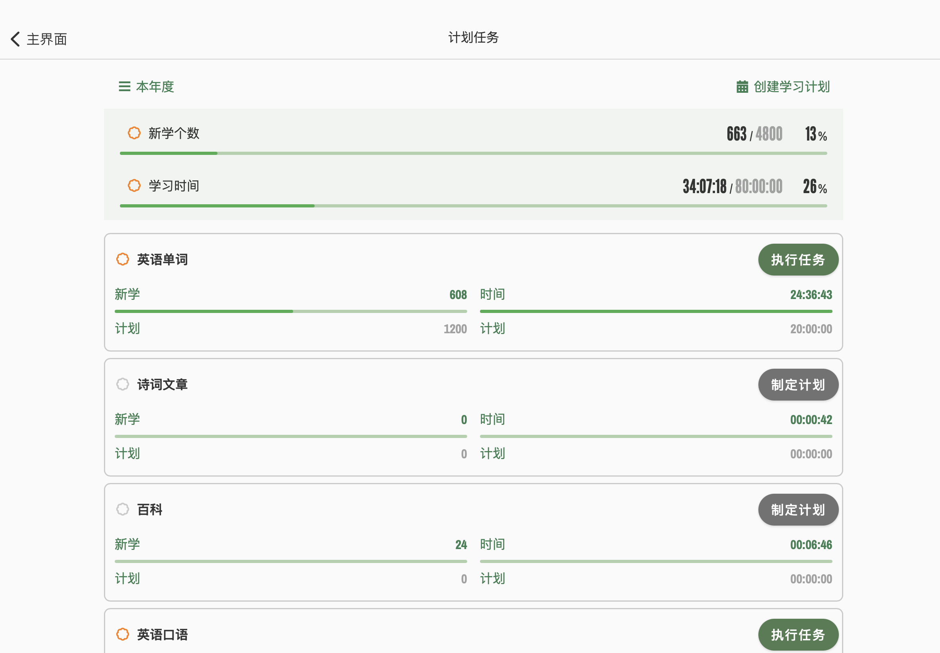The image size is (940, 653).
Task: Click the hamburger icon next to 本年度
Action: [x=124, y=87]
